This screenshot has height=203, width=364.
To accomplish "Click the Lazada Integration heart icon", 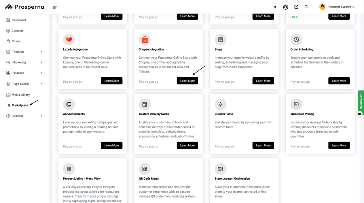I will (69, 39).
